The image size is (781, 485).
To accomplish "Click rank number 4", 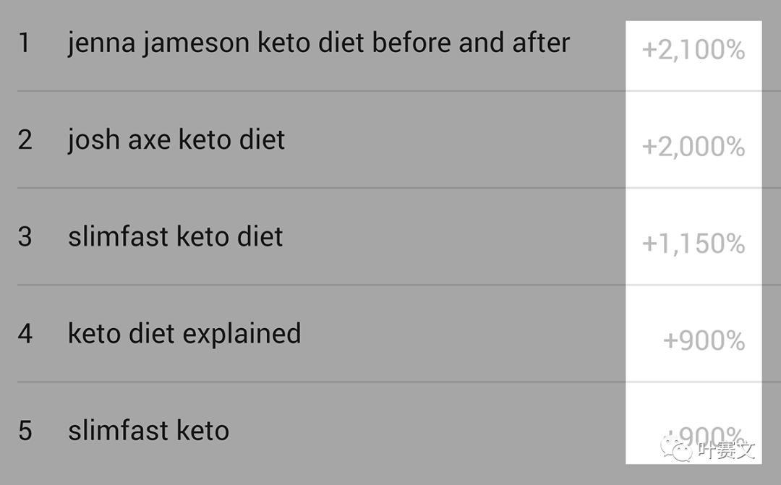I will coord(25,334).
